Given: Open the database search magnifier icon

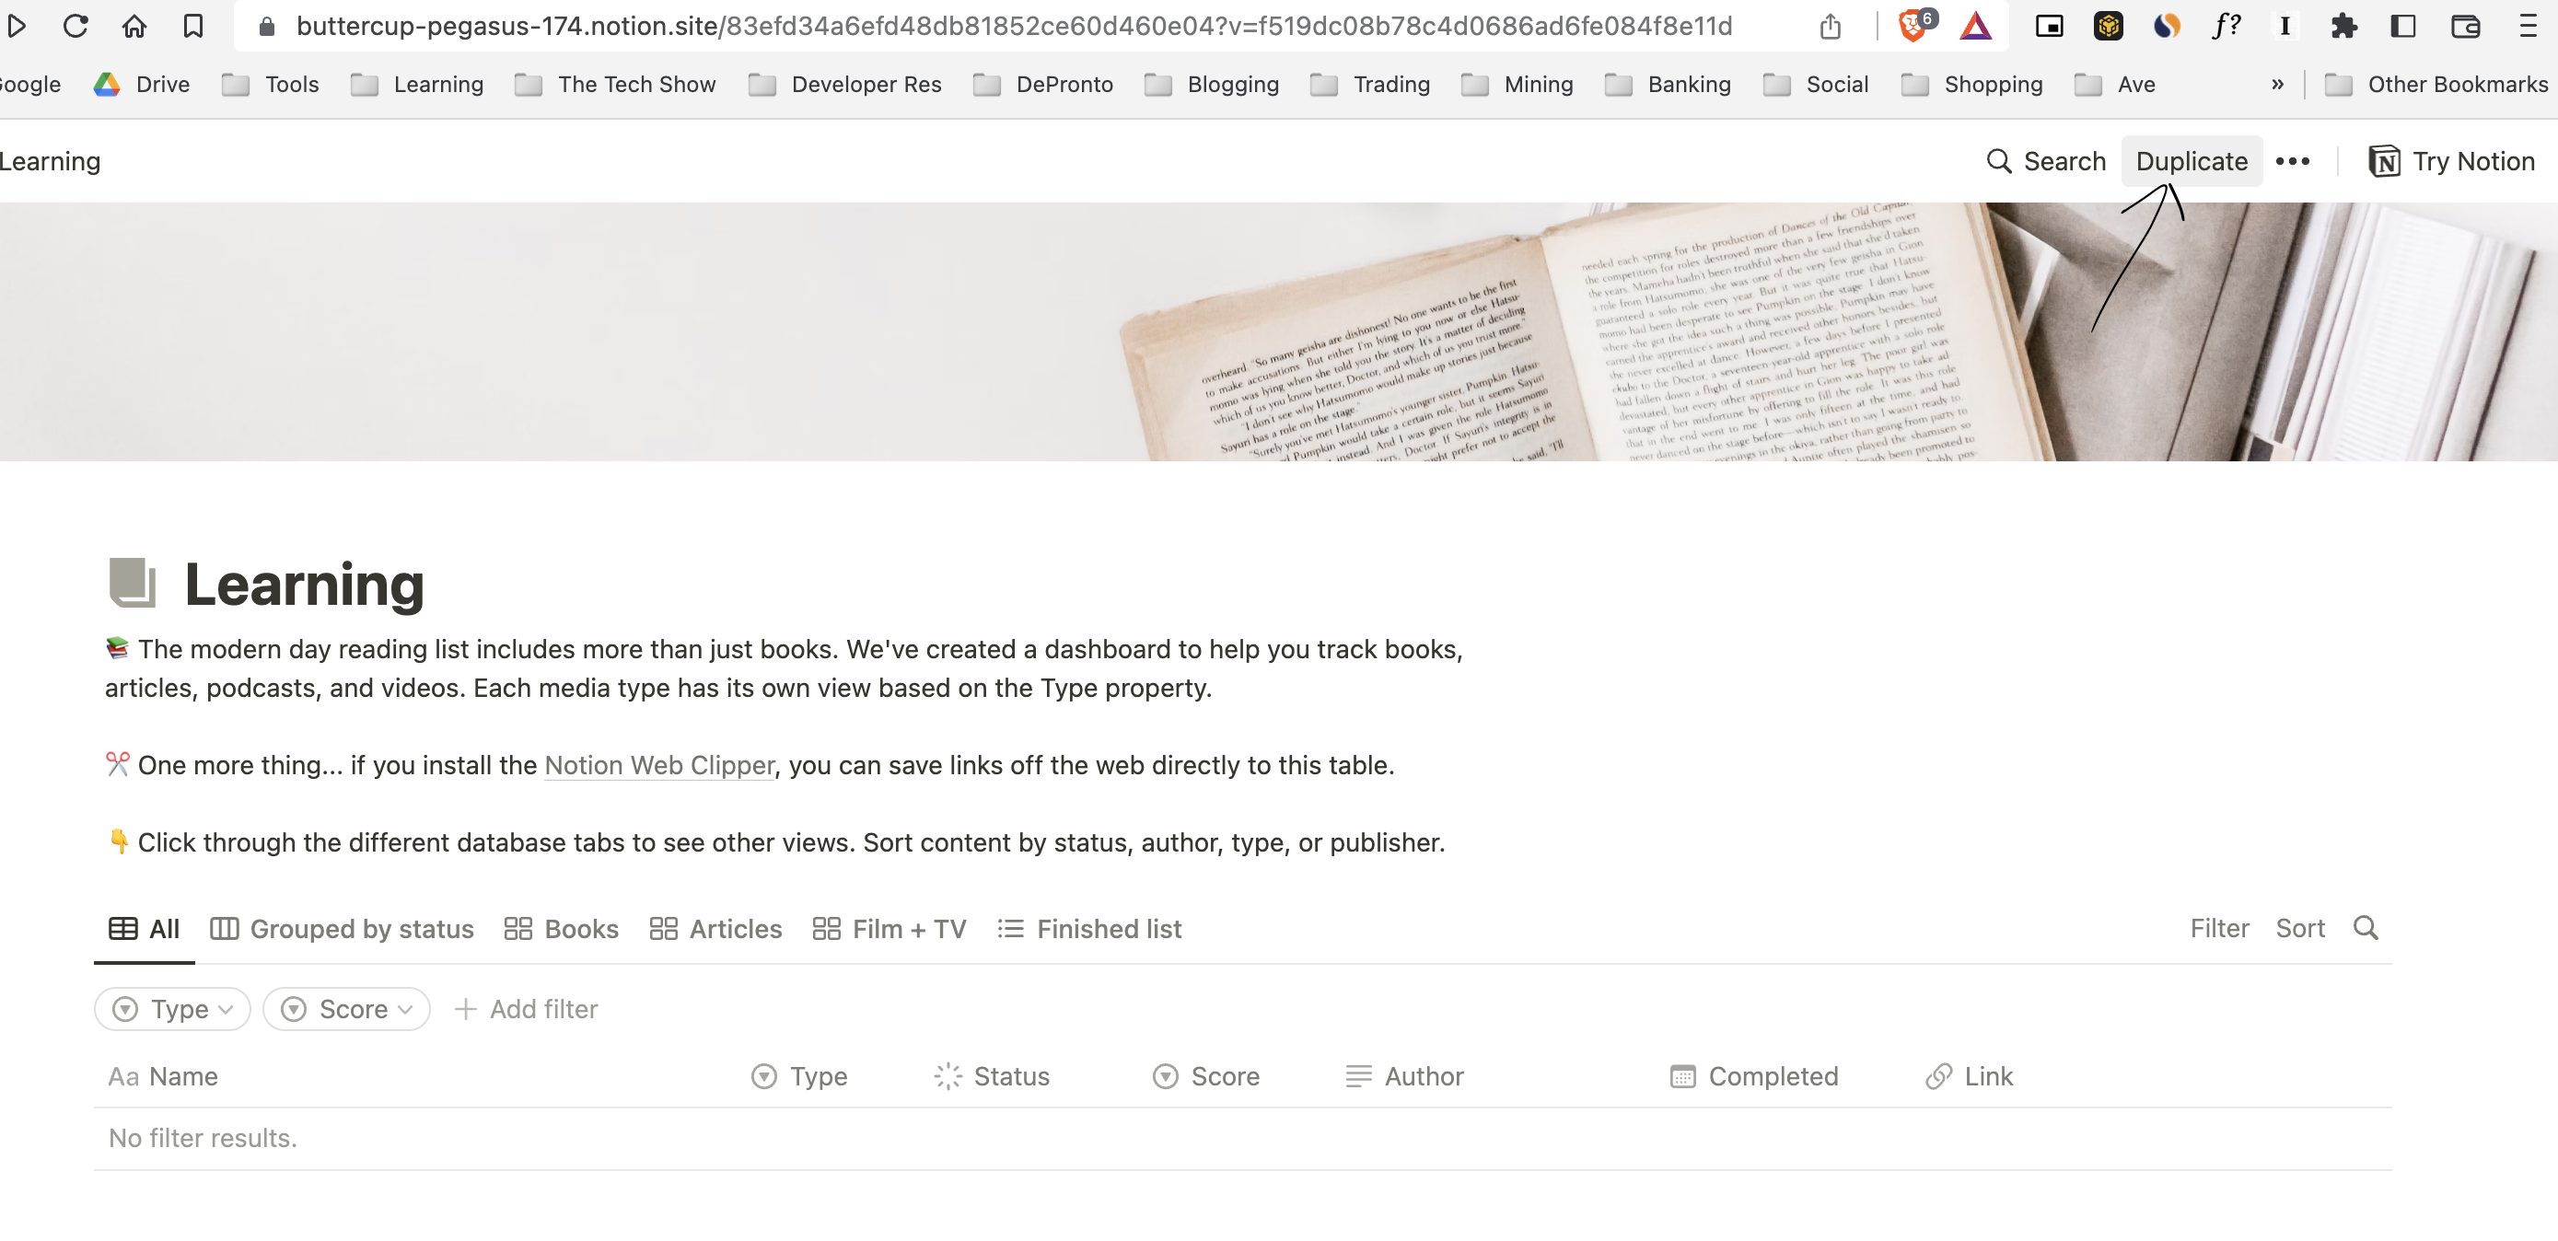Looking at the screenshot, I should pos(2366,928).
